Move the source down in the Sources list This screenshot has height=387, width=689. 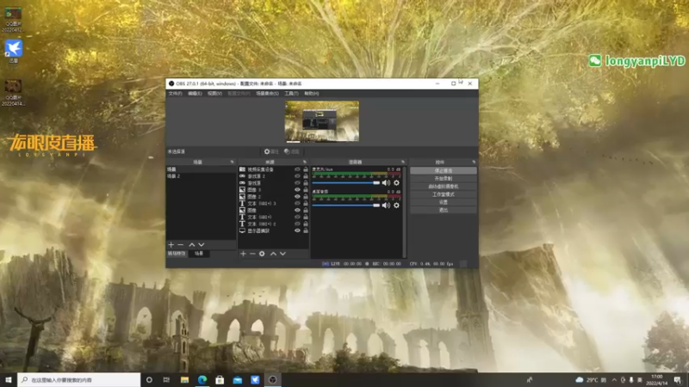pyautogui.click(x=282, y=254)
